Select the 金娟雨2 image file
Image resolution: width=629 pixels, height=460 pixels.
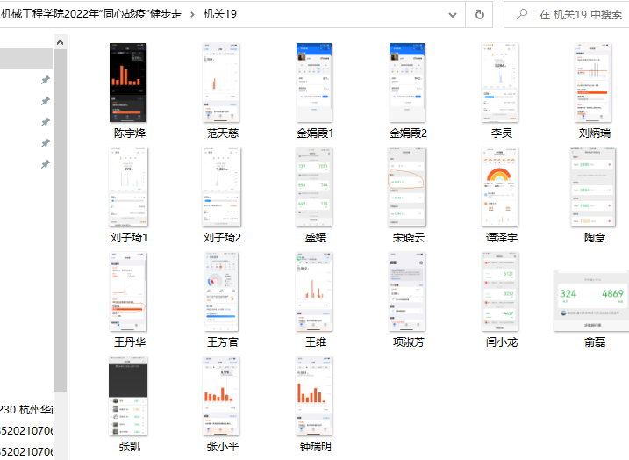408,83
